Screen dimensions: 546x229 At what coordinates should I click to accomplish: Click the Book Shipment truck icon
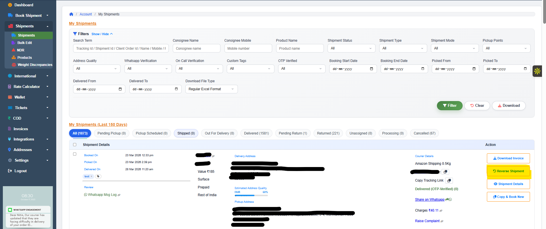click(x=10, y=15)
